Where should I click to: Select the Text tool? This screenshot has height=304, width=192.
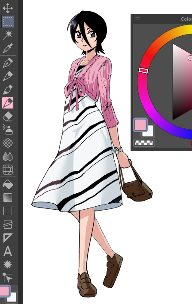click(8, 251)
